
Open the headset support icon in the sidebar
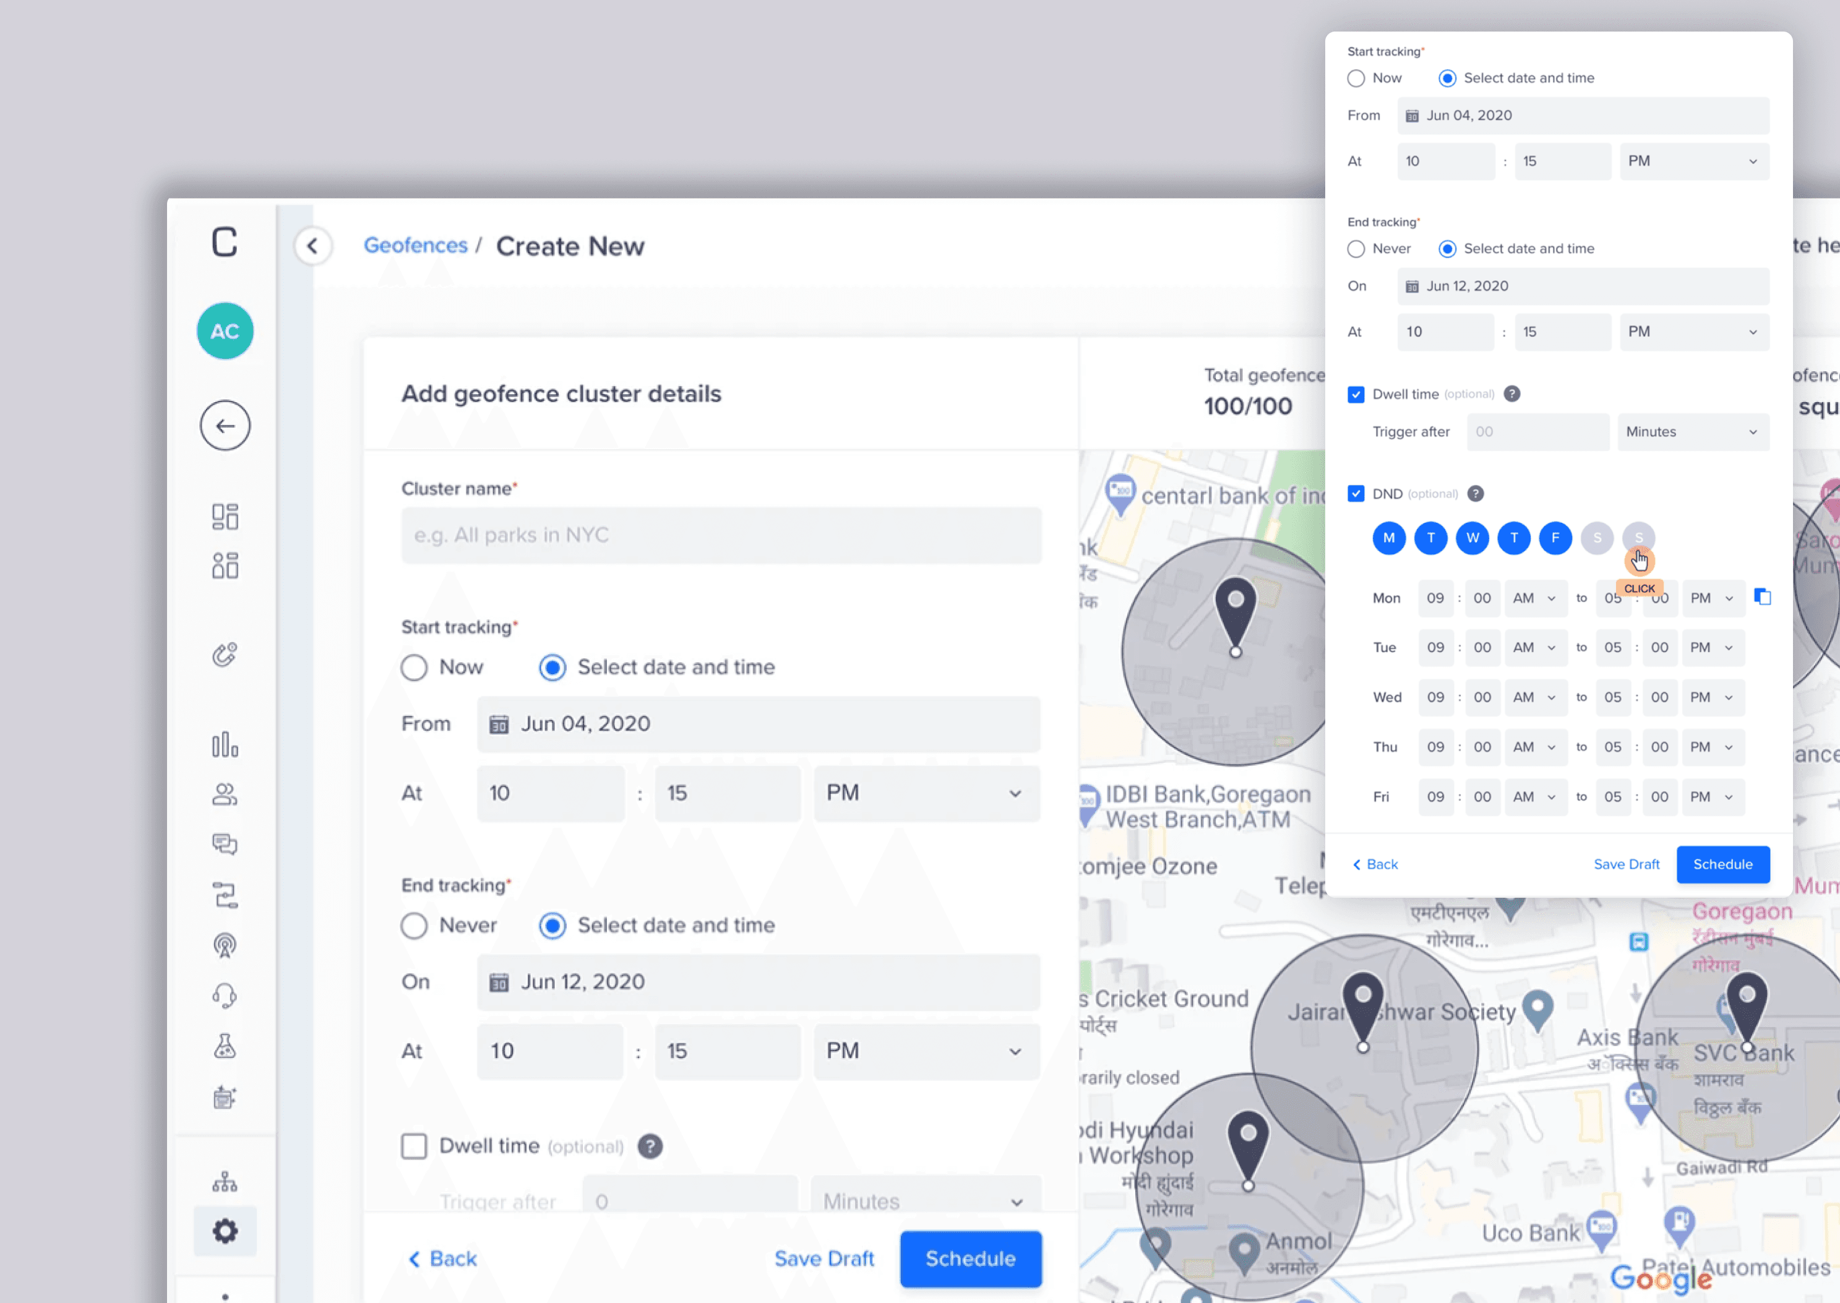pos(225,996)
